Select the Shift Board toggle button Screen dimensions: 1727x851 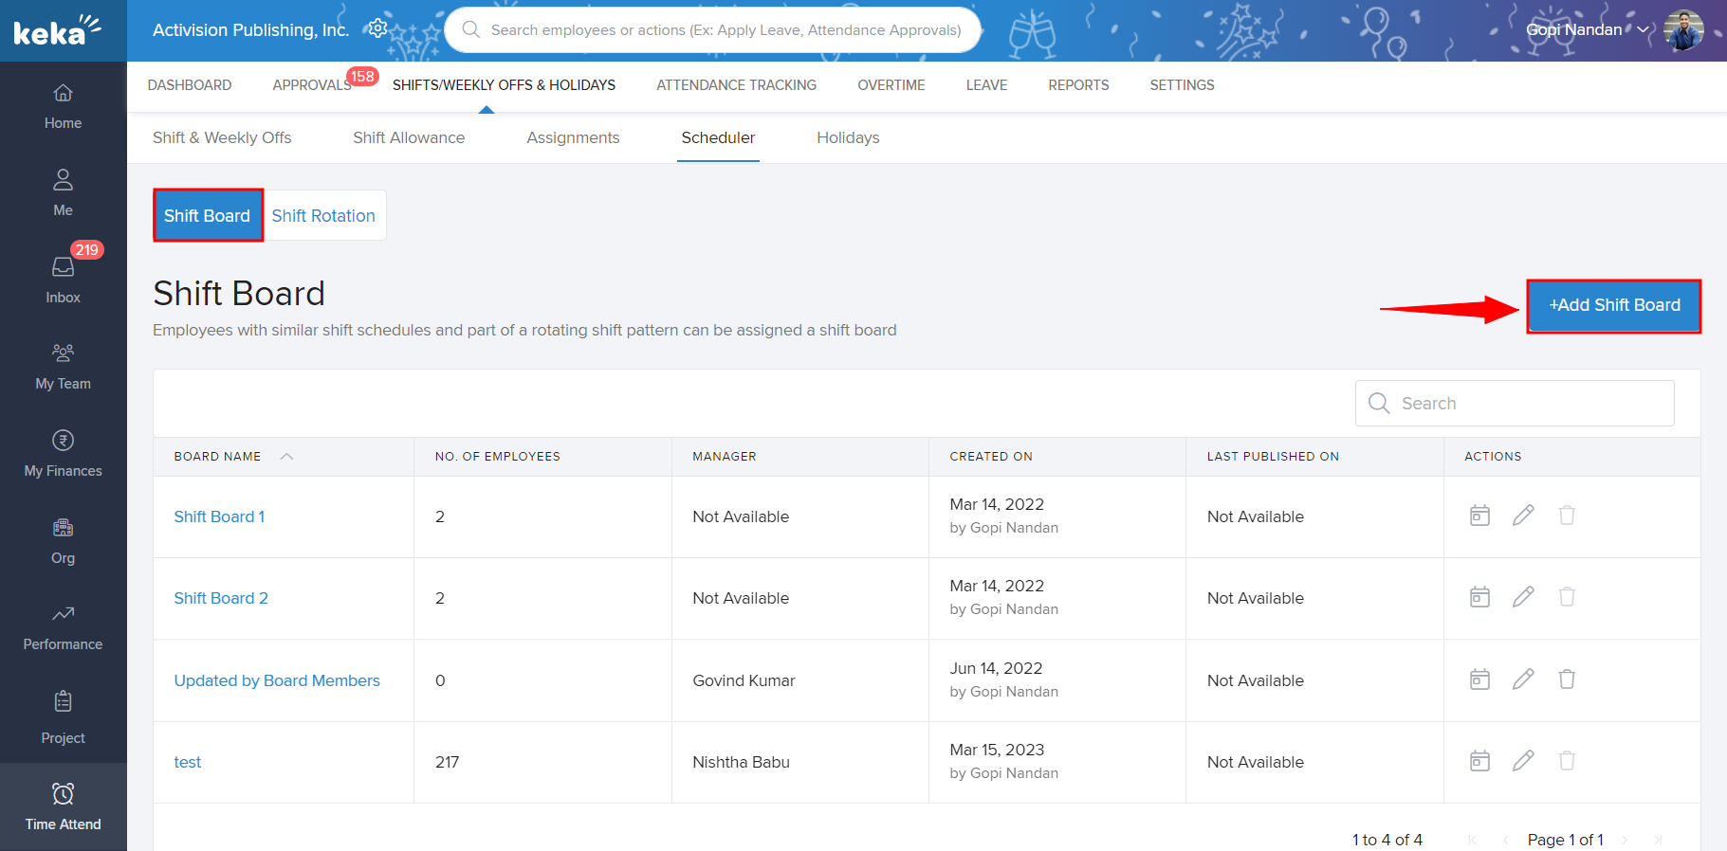click(208, 216)
